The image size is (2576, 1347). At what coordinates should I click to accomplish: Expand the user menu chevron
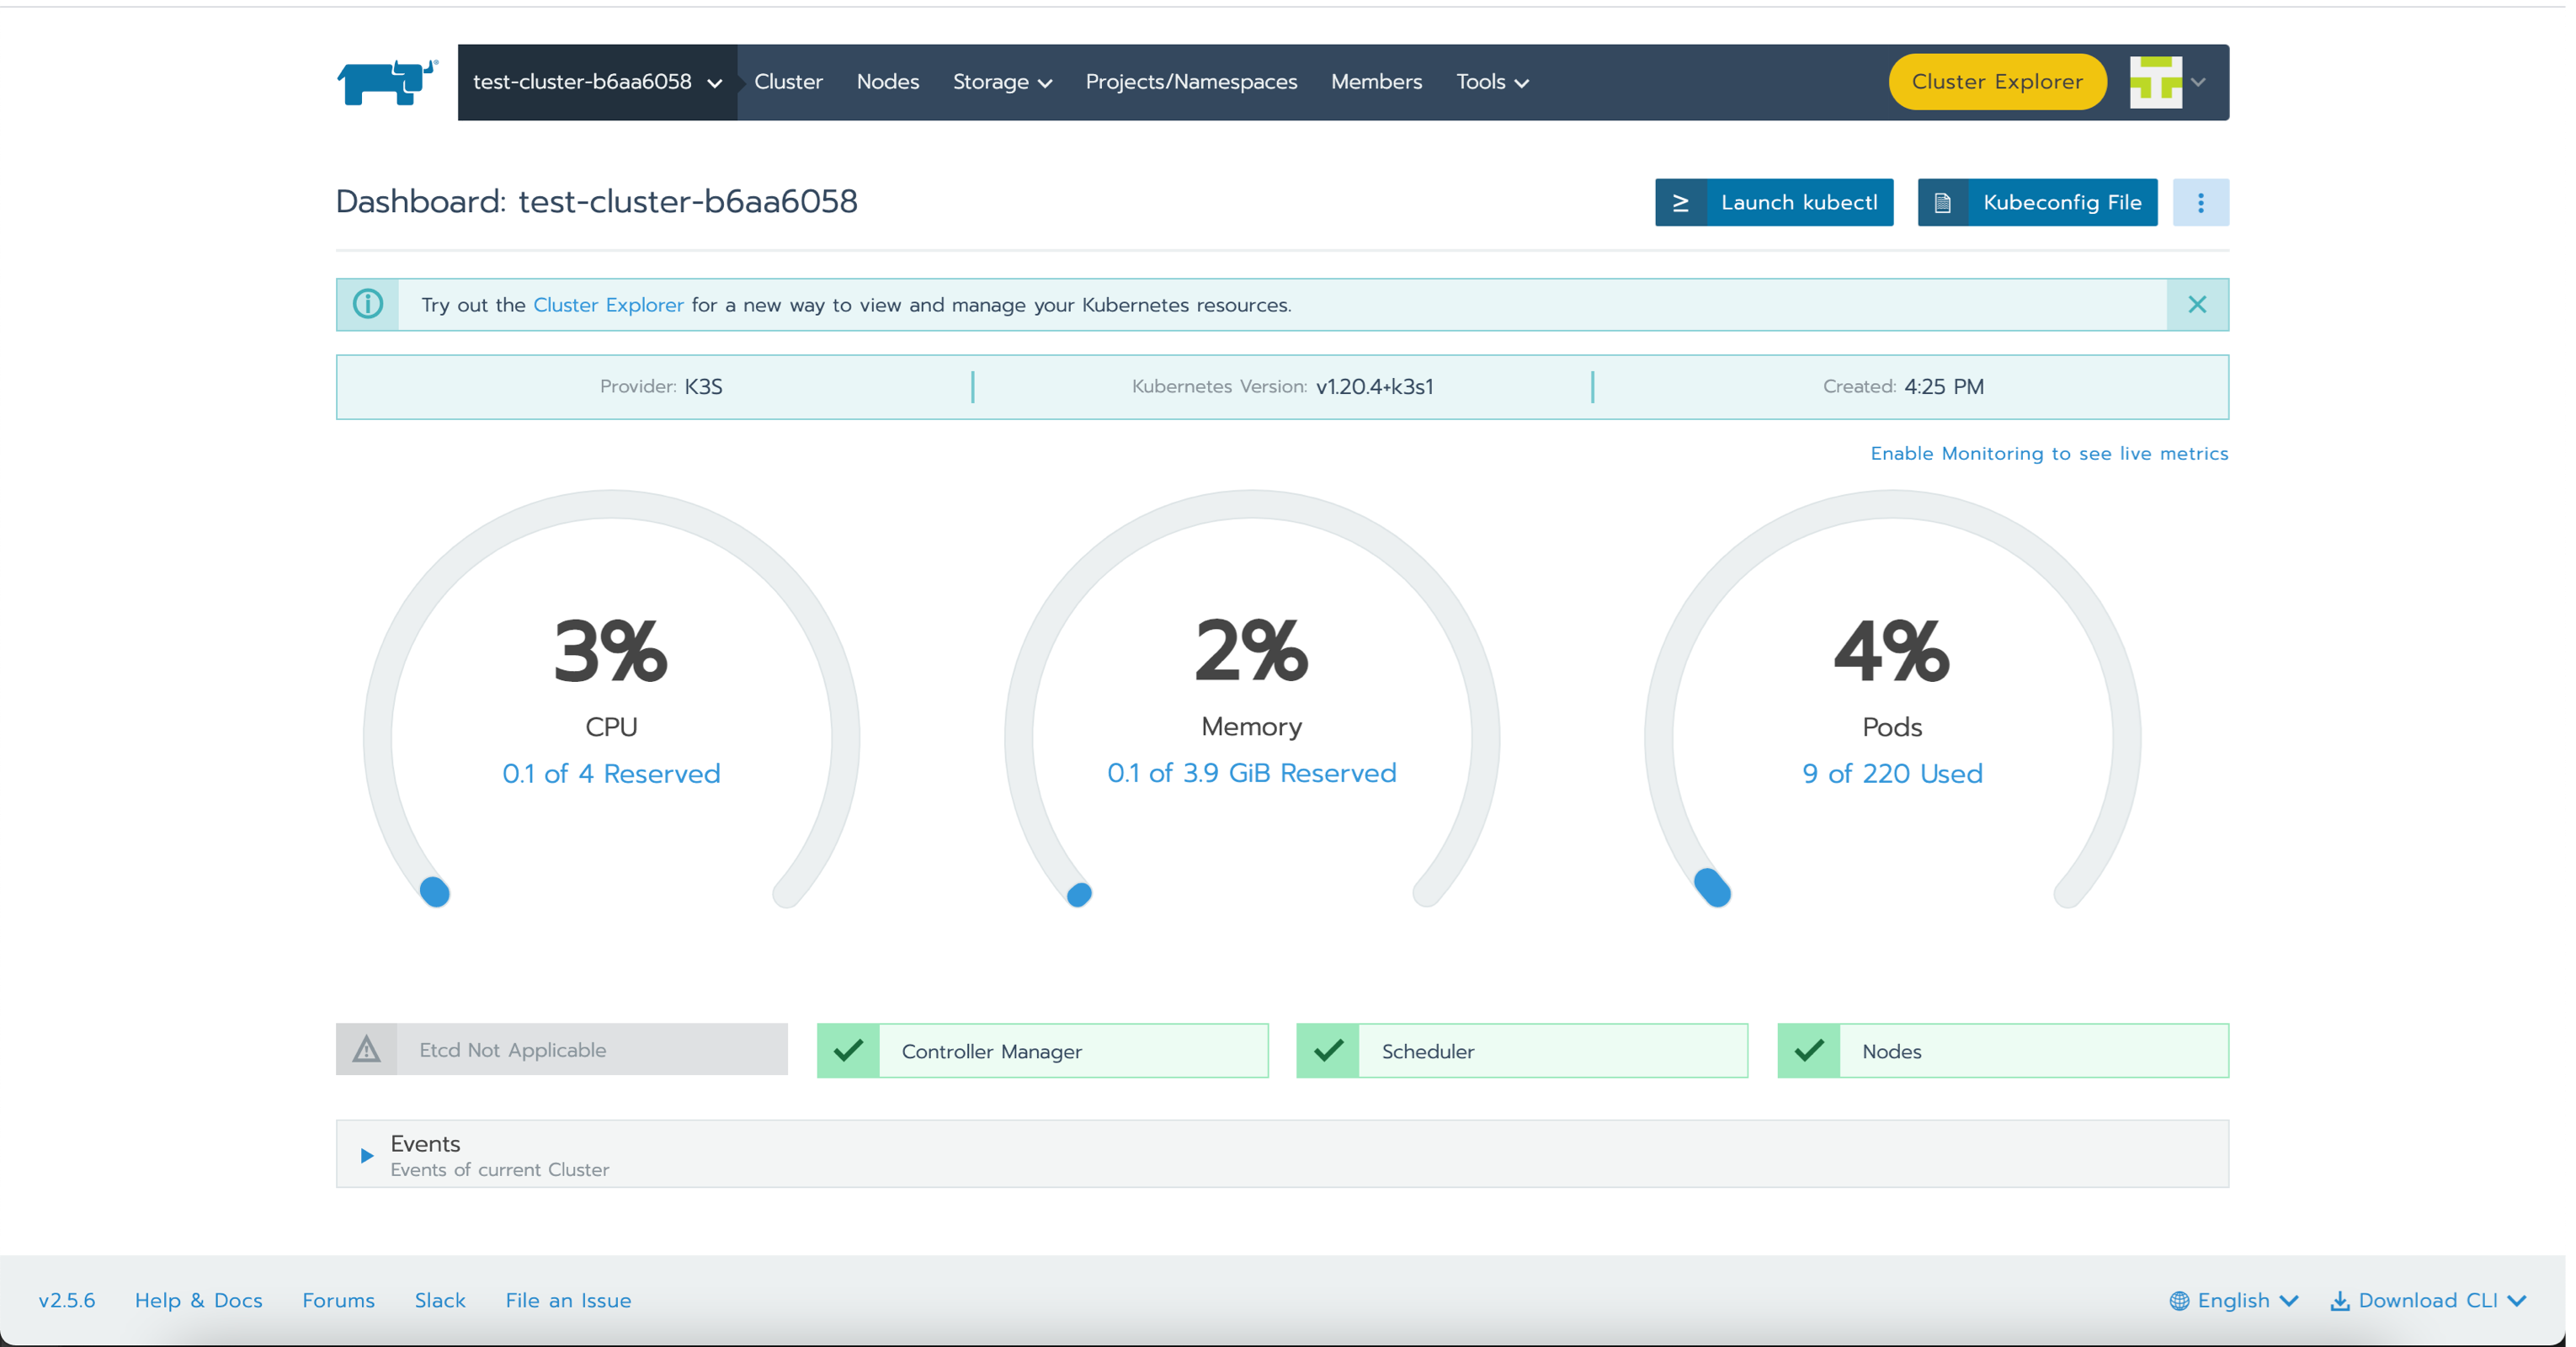tap(2198, 82)
